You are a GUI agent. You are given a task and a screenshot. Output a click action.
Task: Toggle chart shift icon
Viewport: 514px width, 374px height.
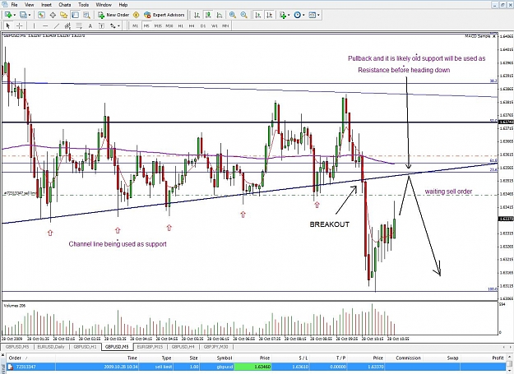point(270,15)
